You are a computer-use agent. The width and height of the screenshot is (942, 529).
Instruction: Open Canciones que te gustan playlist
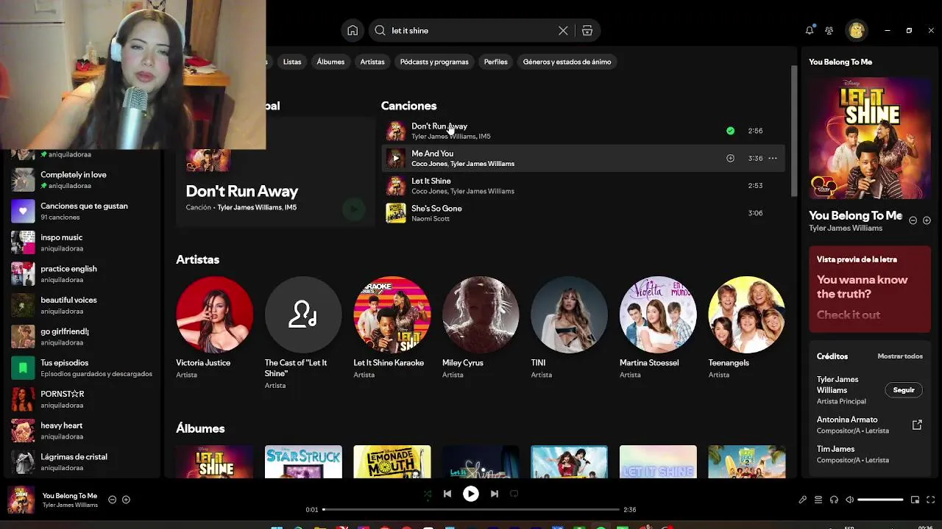pyautogui.click(x=81, y=212)
